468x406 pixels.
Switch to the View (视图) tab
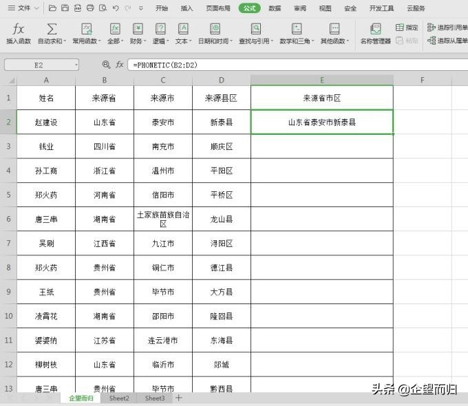click(x=325, y=8)
